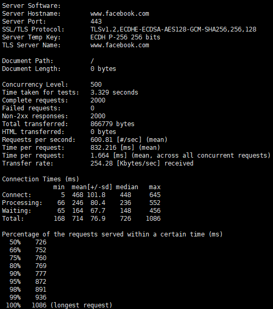Click the Server Hostname www.facebook.com value
The height and width of the screenshot is (309, 273).
coord(120,14)
